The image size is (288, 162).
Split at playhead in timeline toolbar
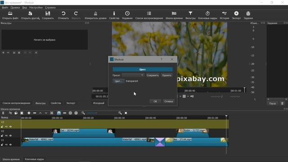pos(52,113)
